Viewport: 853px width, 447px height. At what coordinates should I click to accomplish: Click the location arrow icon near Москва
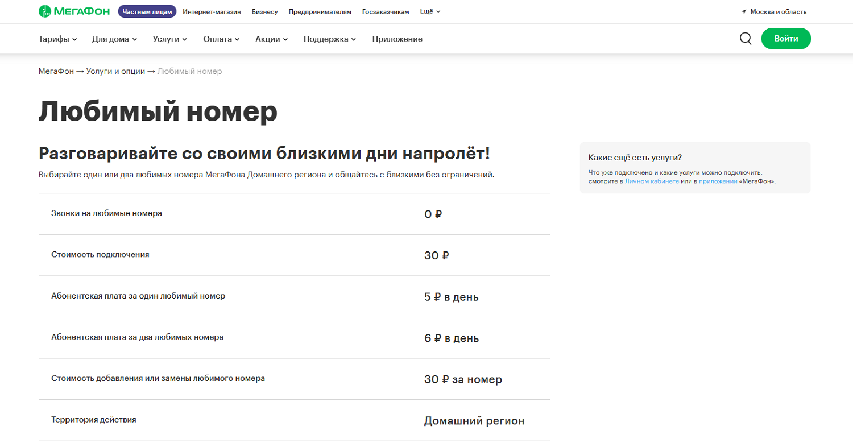744,11
